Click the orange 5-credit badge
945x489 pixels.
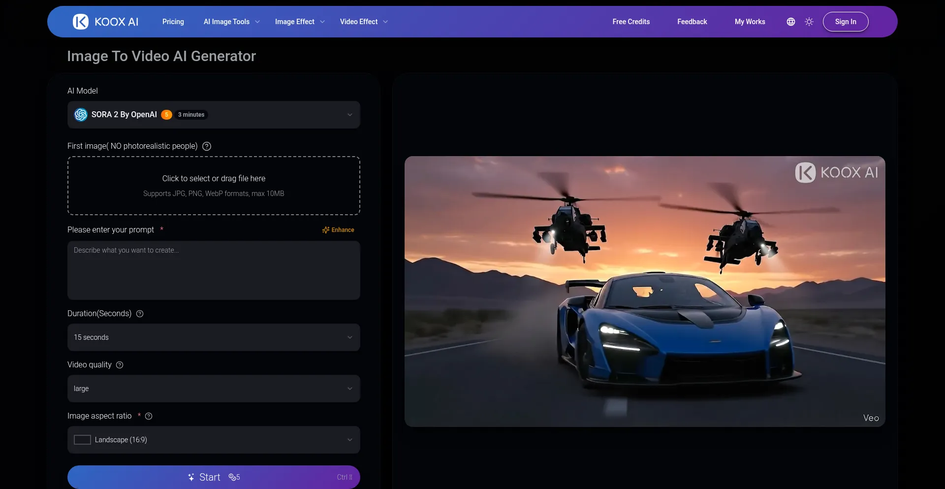(x=166, y=115)
